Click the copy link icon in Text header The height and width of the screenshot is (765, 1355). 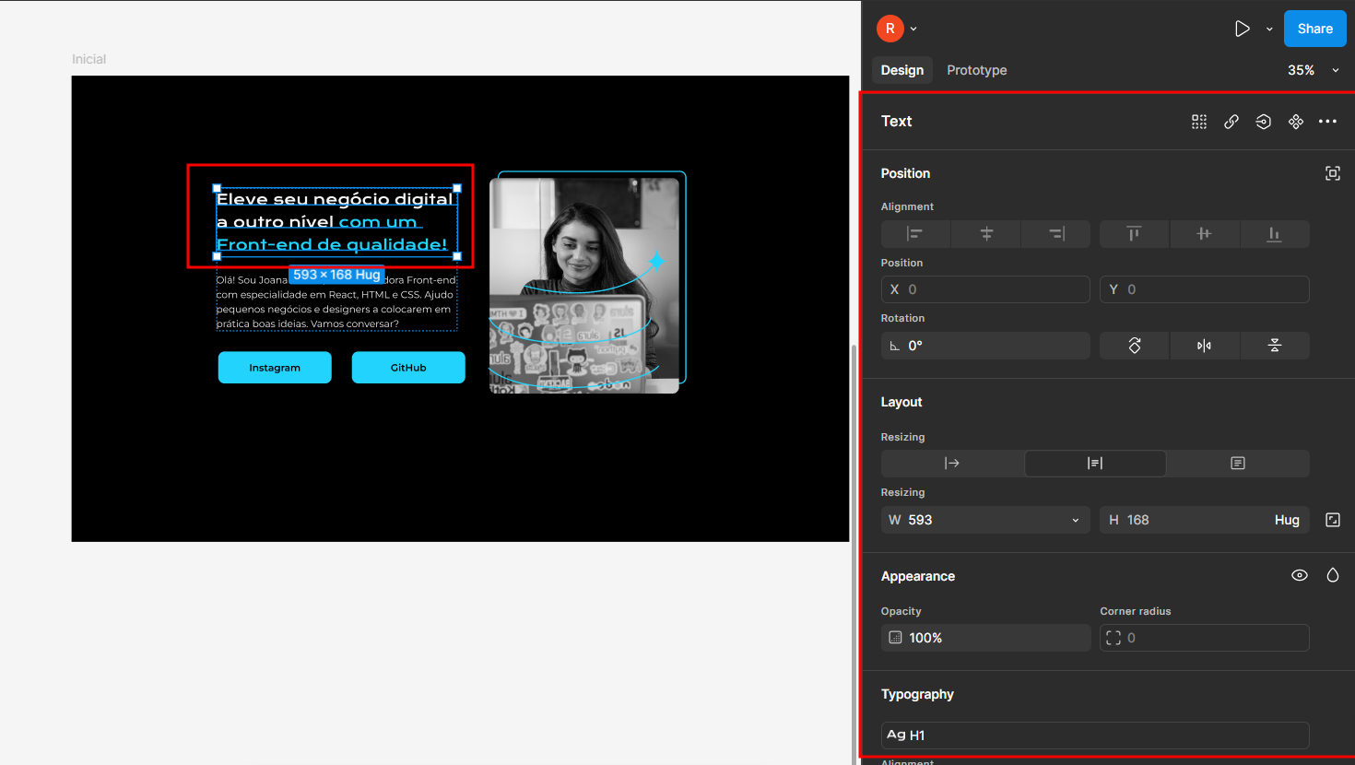[x=1231, y=122]
